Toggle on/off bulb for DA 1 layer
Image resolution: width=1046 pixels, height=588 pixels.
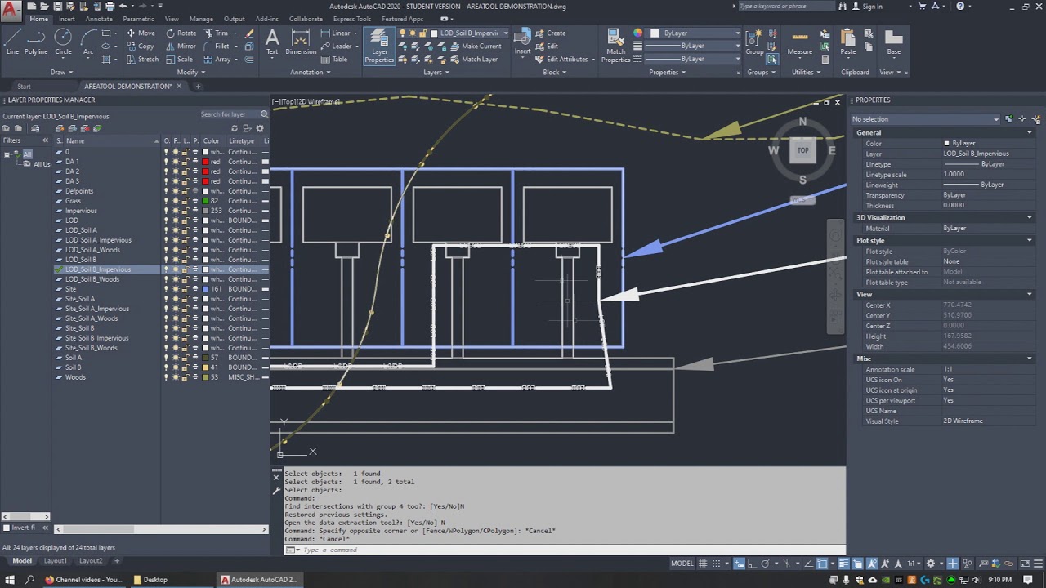167,162
